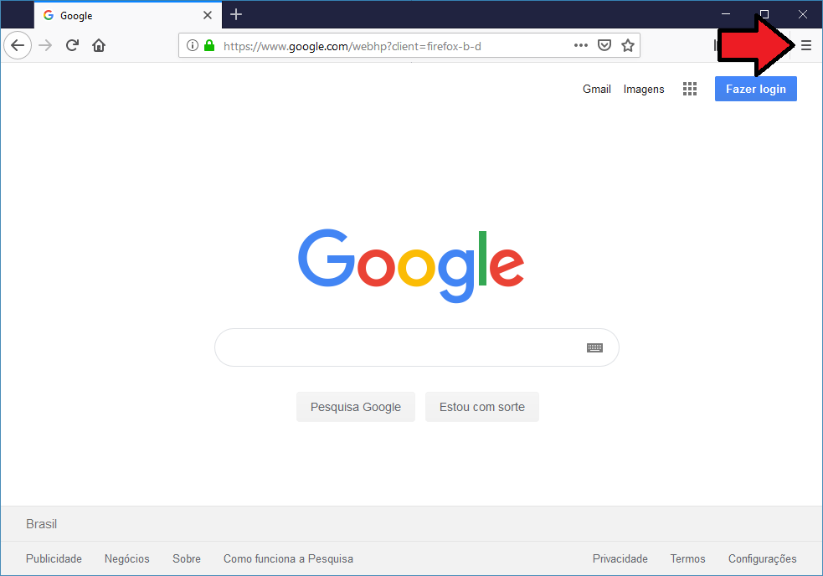This screenshot has width=823, height=576.
Task: Close the Firefox window
Action: tap(803, 14)
